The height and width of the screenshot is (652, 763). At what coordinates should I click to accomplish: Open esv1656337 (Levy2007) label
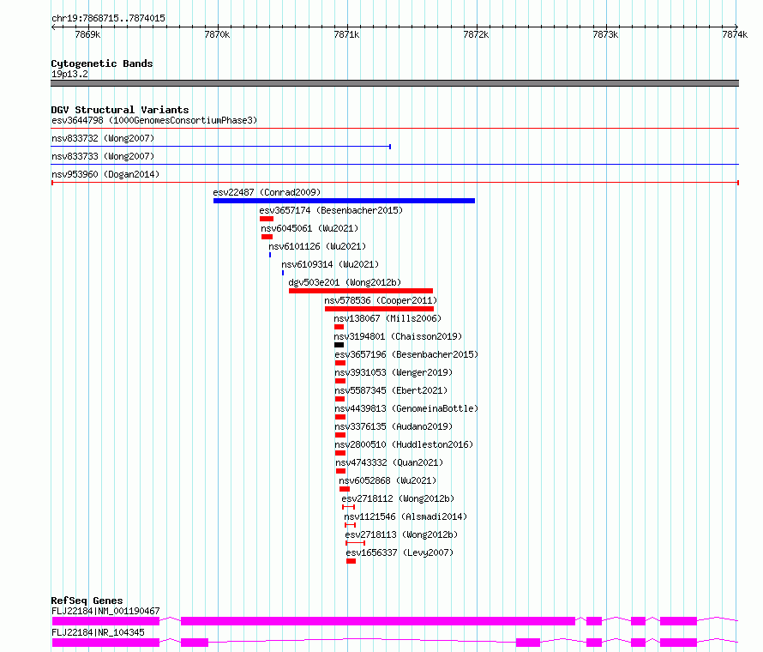pyautogui.click(x=400, y=552)
